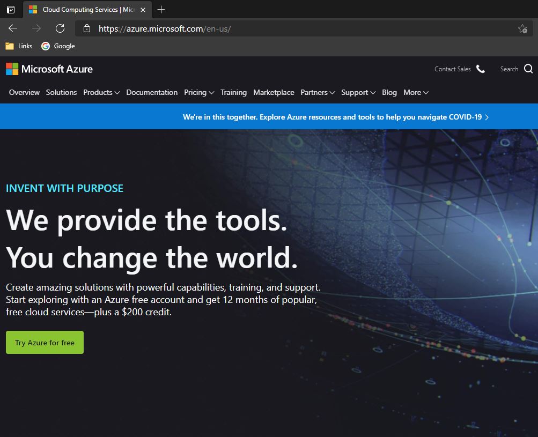Viewport: 538px width, 437px height.
Task: Click the Search magnifier icon
Action: [528, 69]
